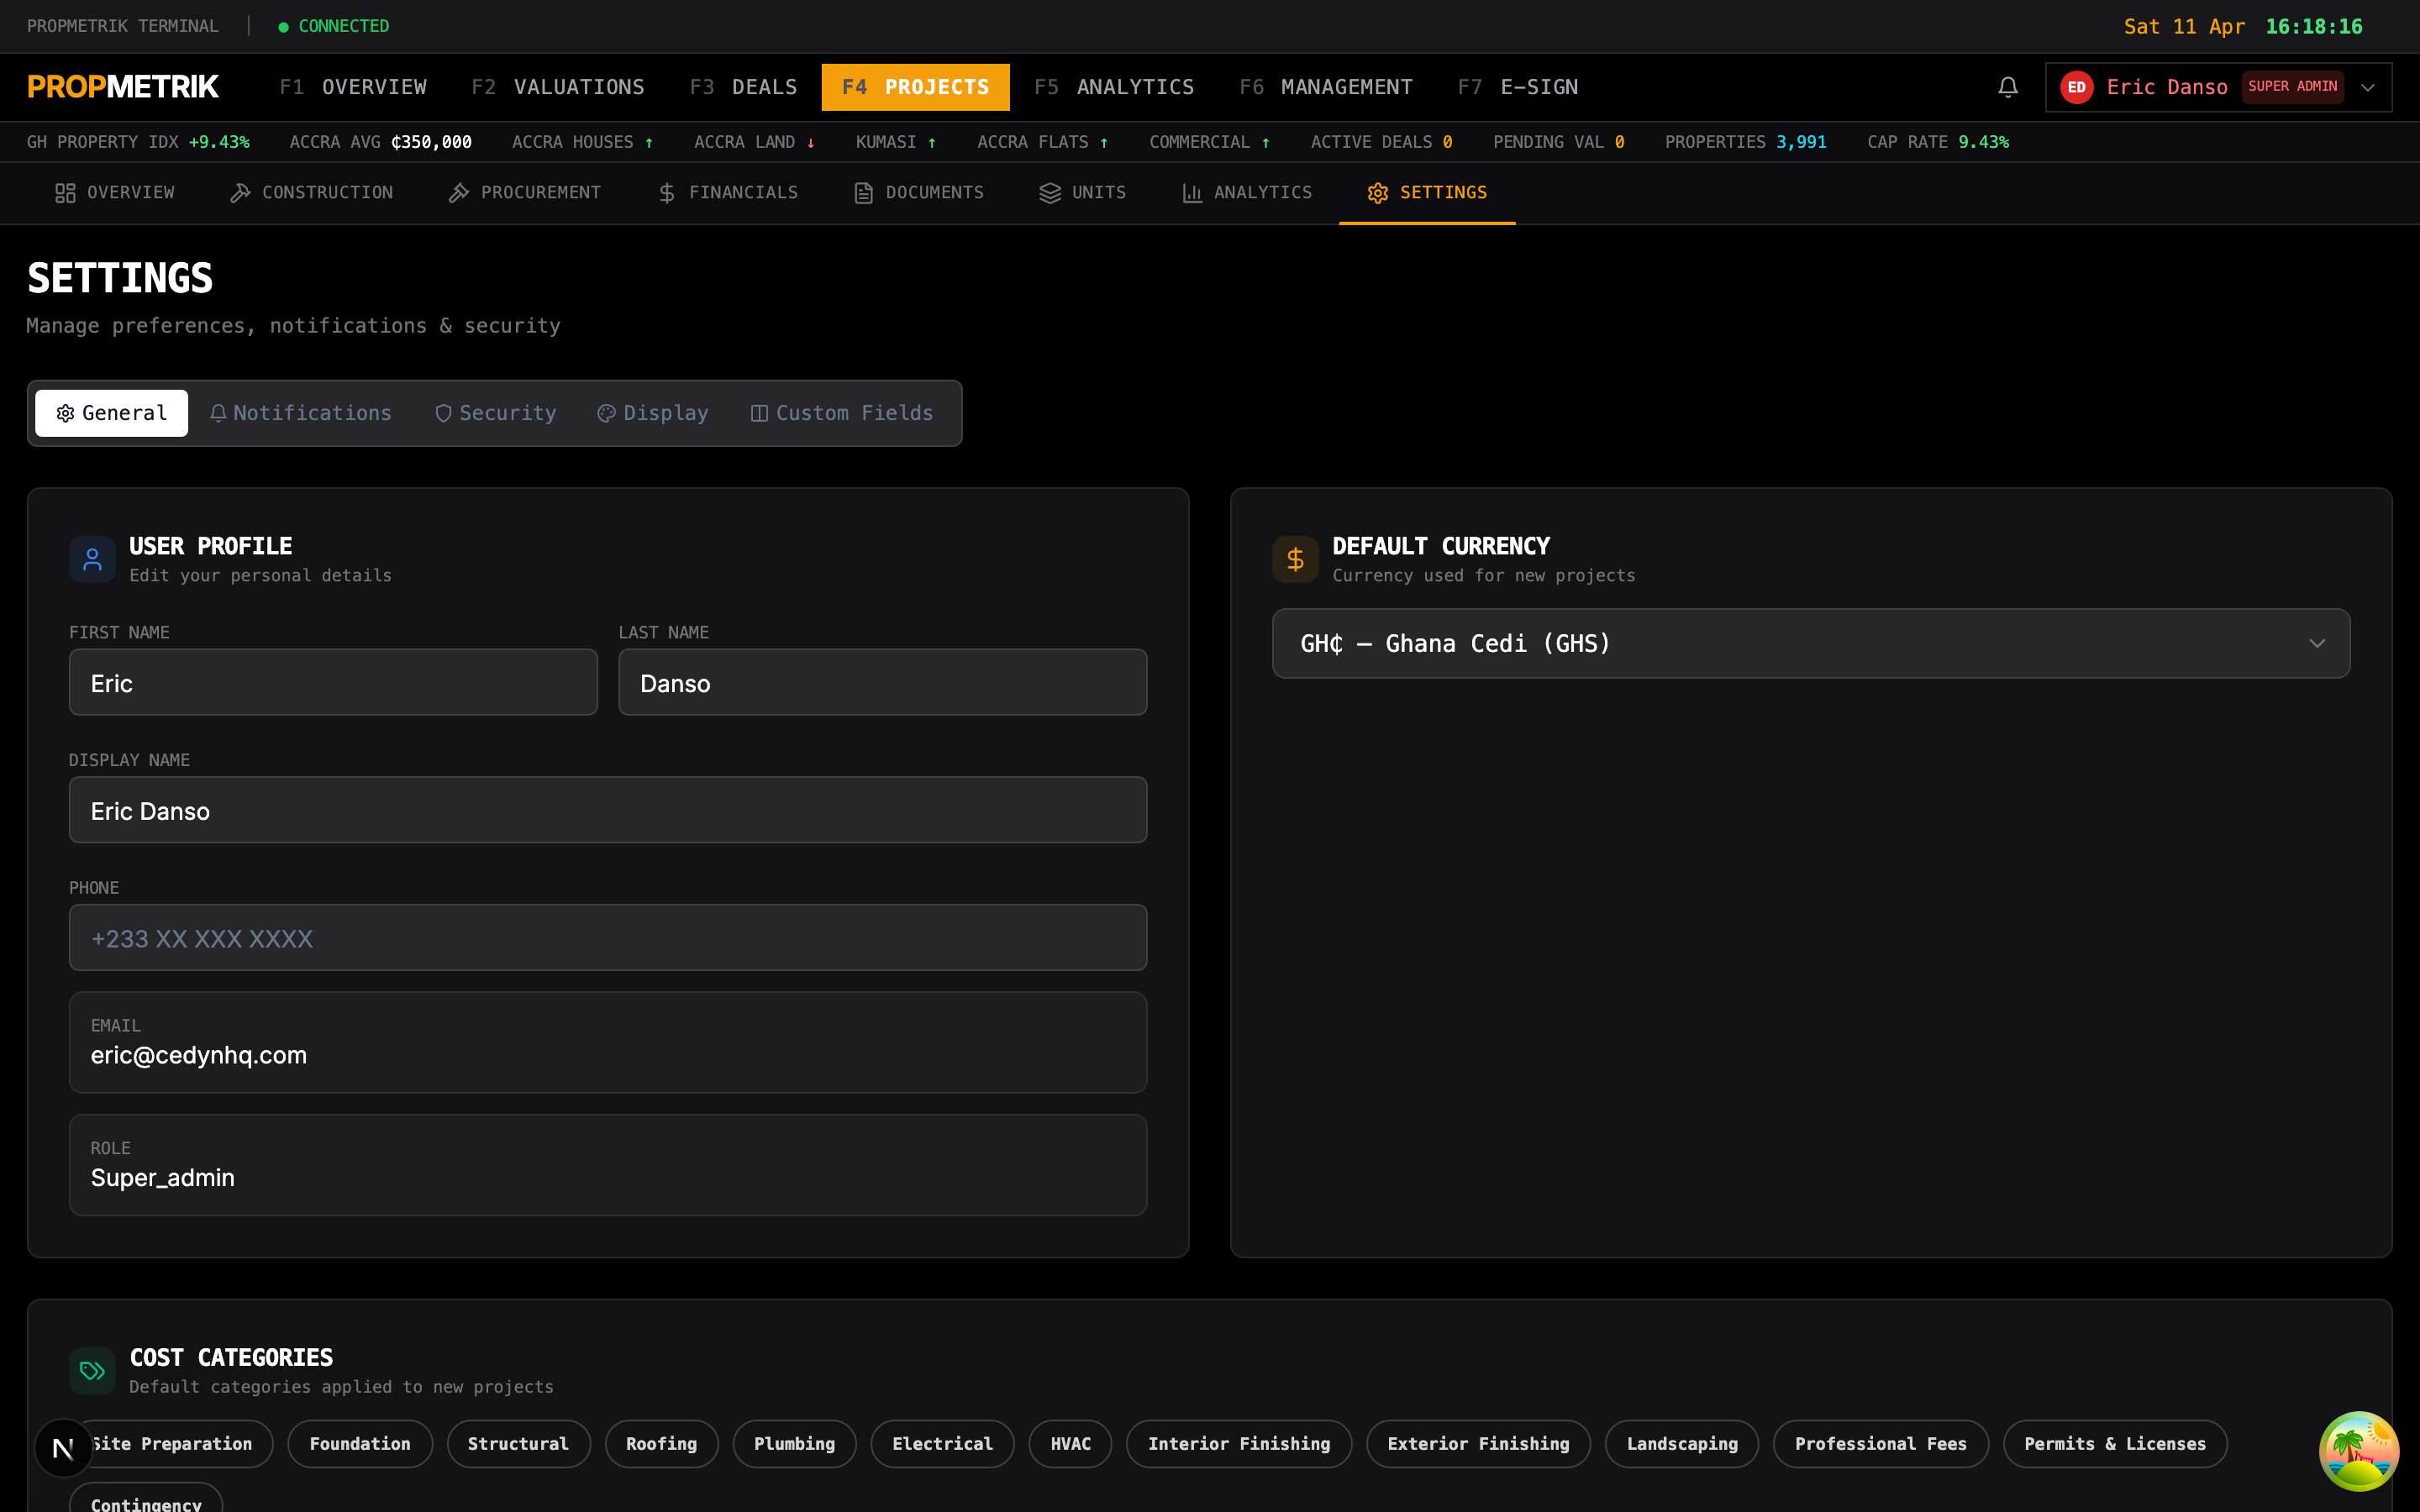
Task: Click the Overview grid icon in sub-navigation
Action: pos(65,193)
